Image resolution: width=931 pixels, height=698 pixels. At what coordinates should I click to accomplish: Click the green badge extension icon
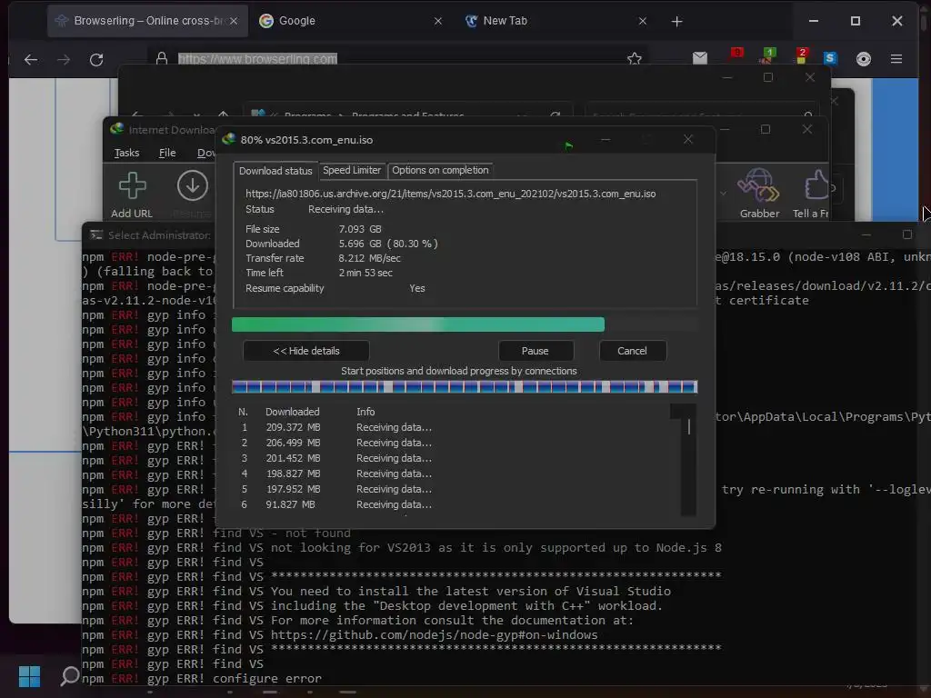[x=767, y=55]
